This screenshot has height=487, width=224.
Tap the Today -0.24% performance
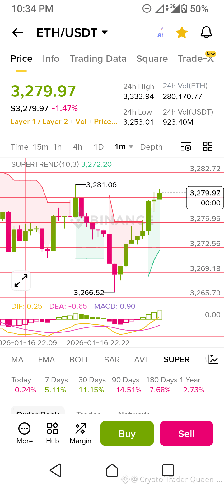24,385
